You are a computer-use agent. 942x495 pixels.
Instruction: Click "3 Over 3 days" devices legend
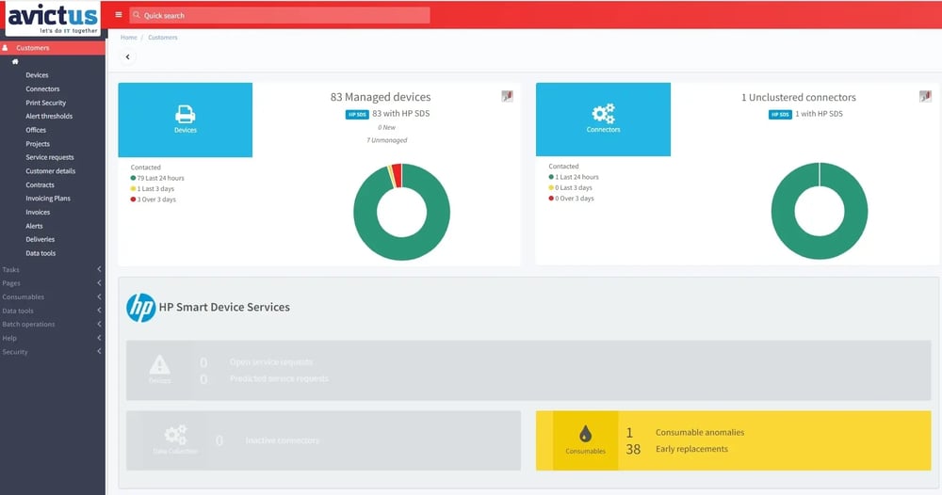[154, 200]
